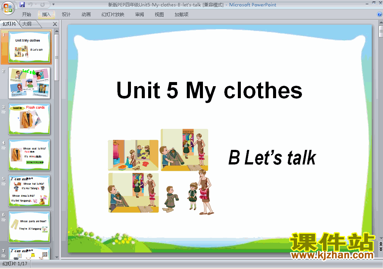Click thumbnail pane scroll down arrow
The image size is (383, 269).
pyautogui.click(x=57, y=257)
